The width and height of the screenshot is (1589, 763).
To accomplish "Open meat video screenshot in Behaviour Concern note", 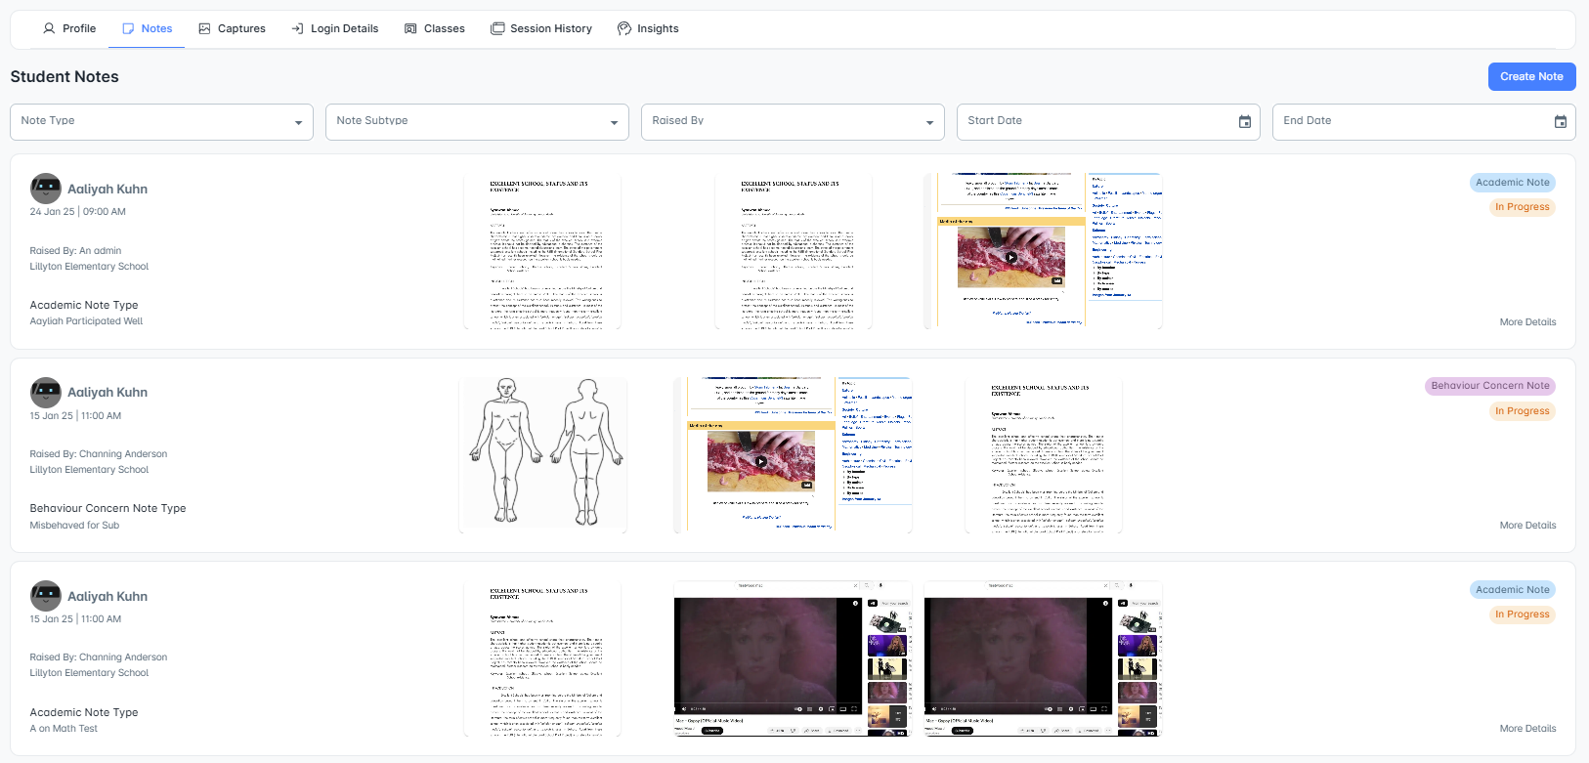I will click(794, 455).
